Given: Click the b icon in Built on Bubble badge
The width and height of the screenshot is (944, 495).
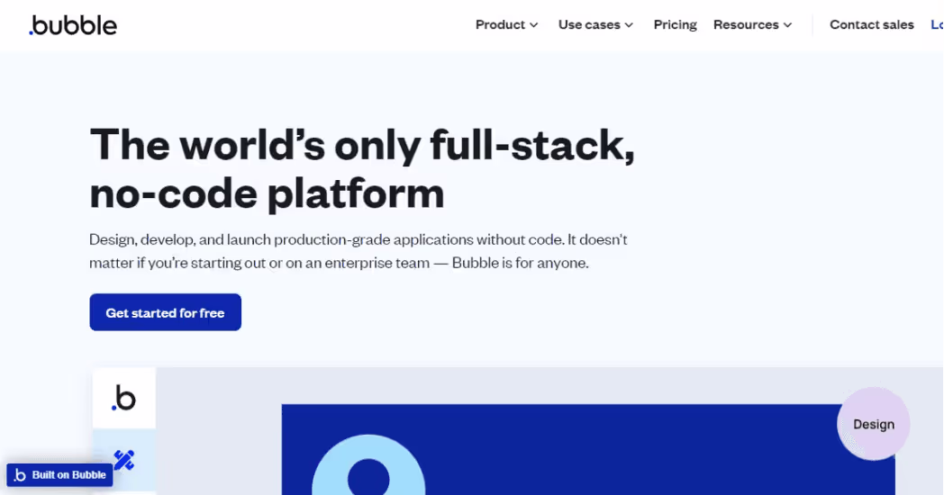Looking at the screenshot, I should click(x=20, y=475).
